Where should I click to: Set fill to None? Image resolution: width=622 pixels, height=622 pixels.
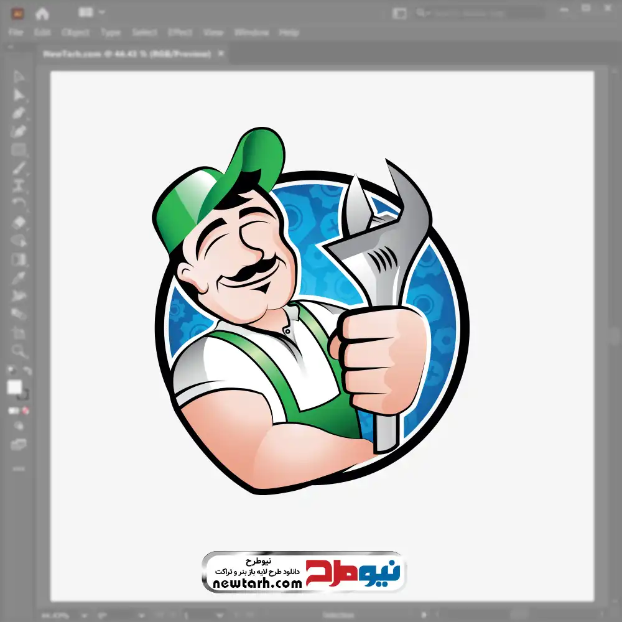point(26,411)
